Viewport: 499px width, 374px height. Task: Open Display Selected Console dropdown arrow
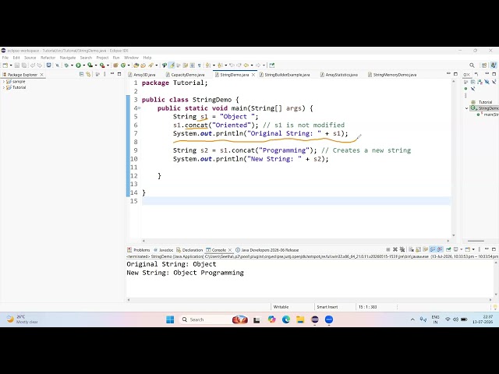462,249
